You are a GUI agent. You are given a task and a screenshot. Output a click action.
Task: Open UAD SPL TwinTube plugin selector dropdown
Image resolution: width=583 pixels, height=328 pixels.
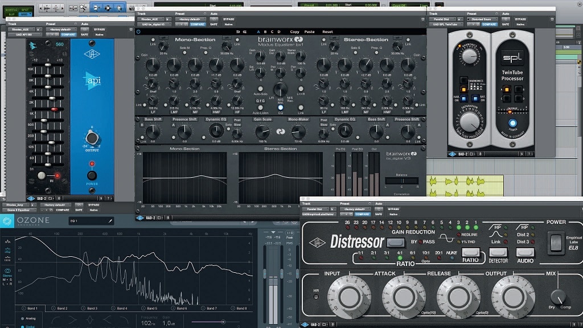pyautogui.click(x=447, y=24)
